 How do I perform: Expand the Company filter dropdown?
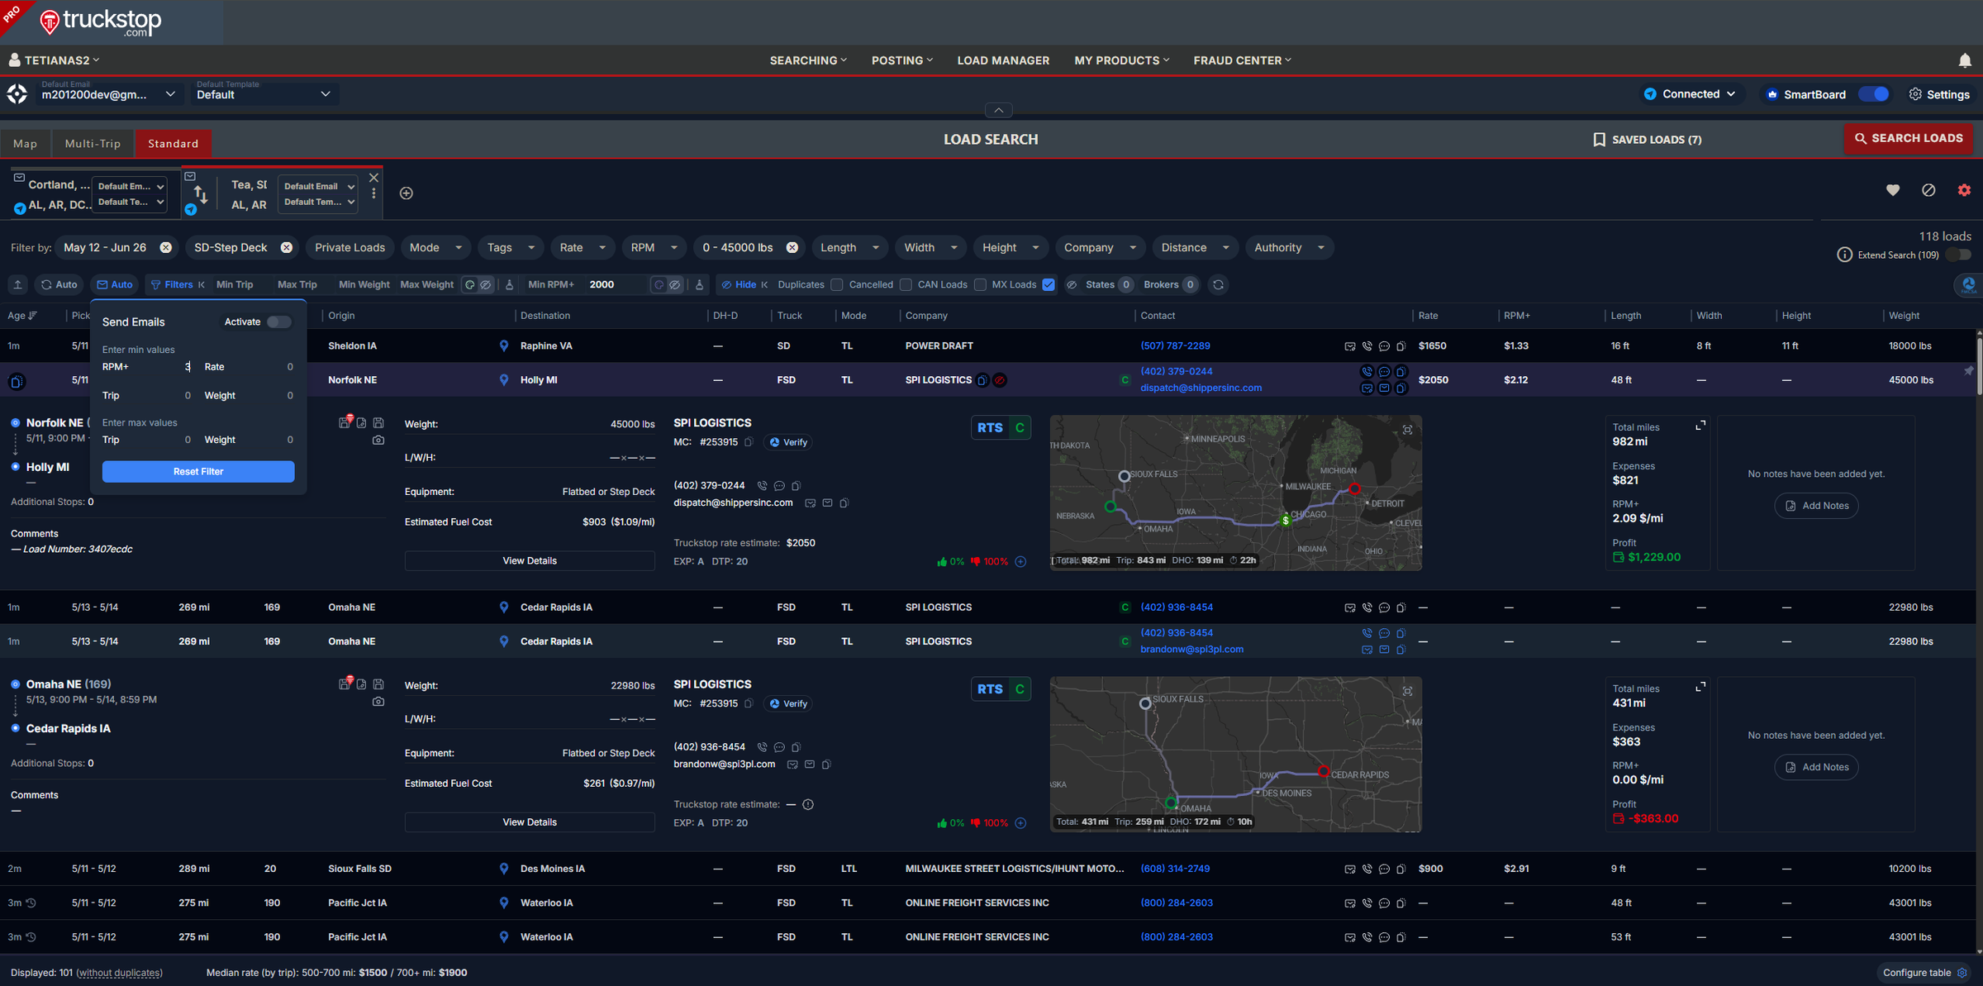click(1100, 248)
